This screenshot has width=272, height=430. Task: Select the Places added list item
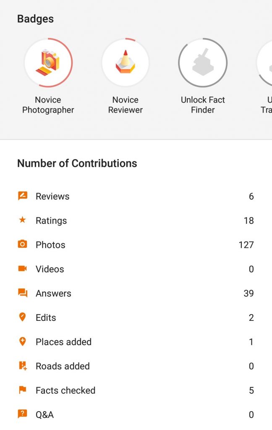pos(136,342)
